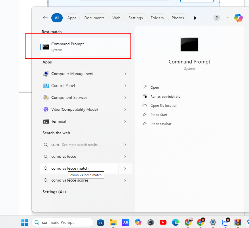Expand the Terminal result chevron
249x228 pixels.
(125, 122)
